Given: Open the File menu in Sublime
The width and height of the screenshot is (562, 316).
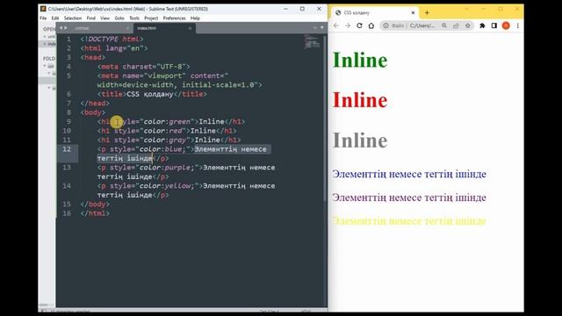Looking at the screenshot, I should 43,18.
